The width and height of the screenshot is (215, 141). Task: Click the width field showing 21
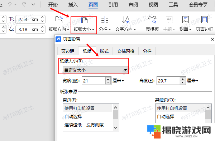94,81
